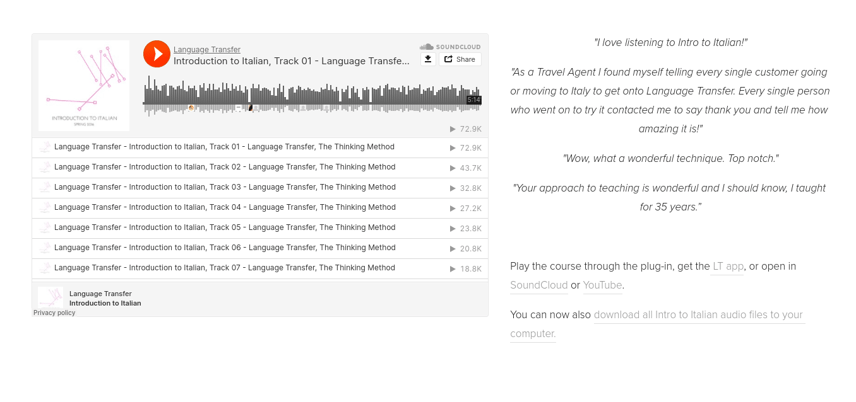Click the Track 07 play count icon

pyautogui.click(x=453, y=269)
